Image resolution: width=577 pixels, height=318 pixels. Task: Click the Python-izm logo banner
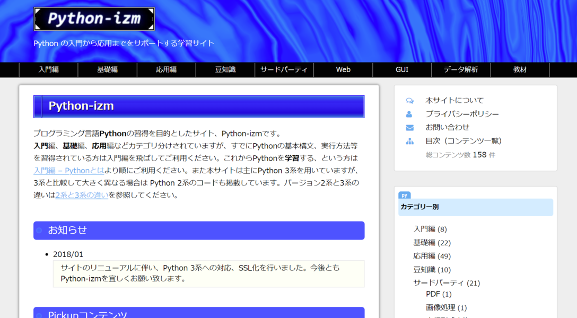[94, 19]
